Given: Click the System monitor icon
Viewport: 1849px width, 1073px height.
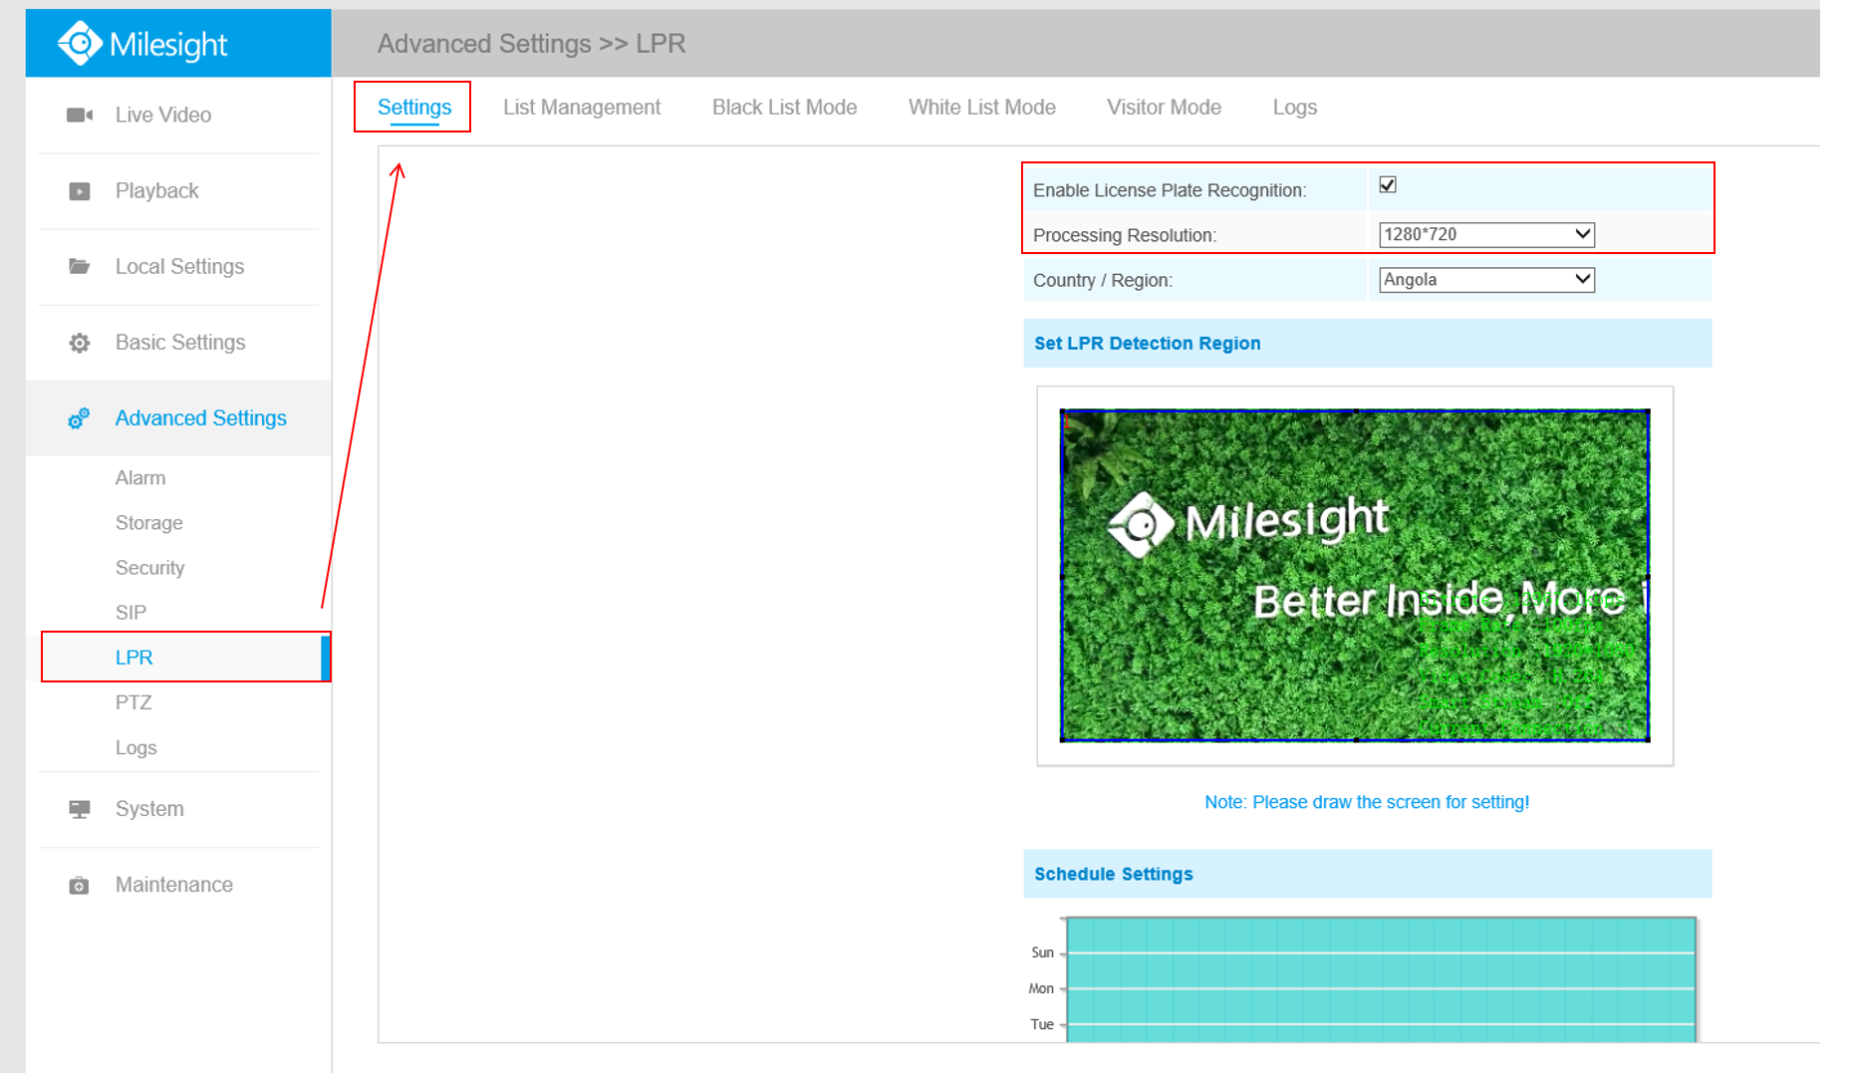Looking at the screenshot, I should pos(80,809).
